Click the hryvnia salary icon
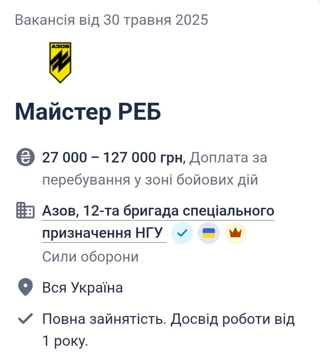This screenshot has width=320, height=362. click(x=25, y=157)
